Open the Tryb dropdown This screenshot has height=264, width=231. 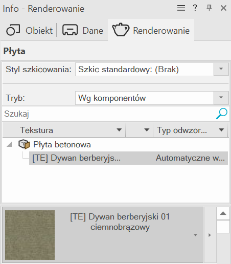pyautogui.click(x=152, y=98)
